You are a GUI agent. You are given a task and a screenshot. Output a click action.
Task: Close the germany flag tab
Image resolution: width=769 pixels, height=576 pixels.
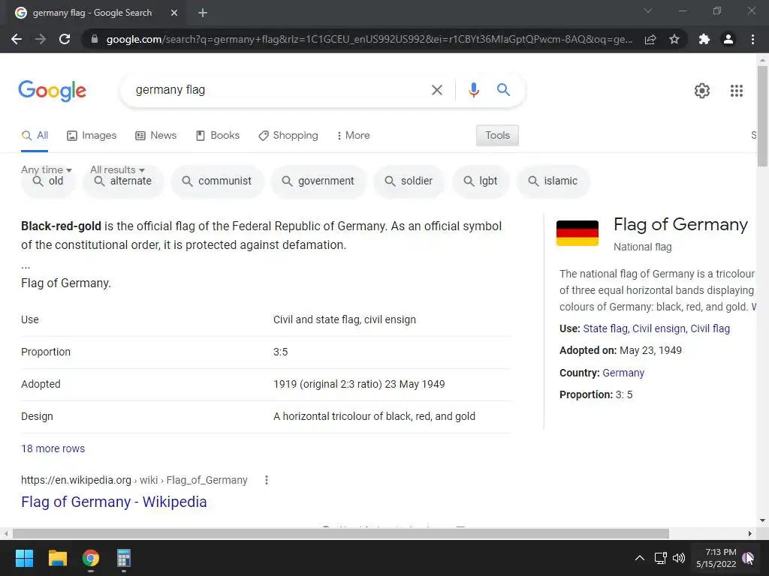click(x=174, y=13)
